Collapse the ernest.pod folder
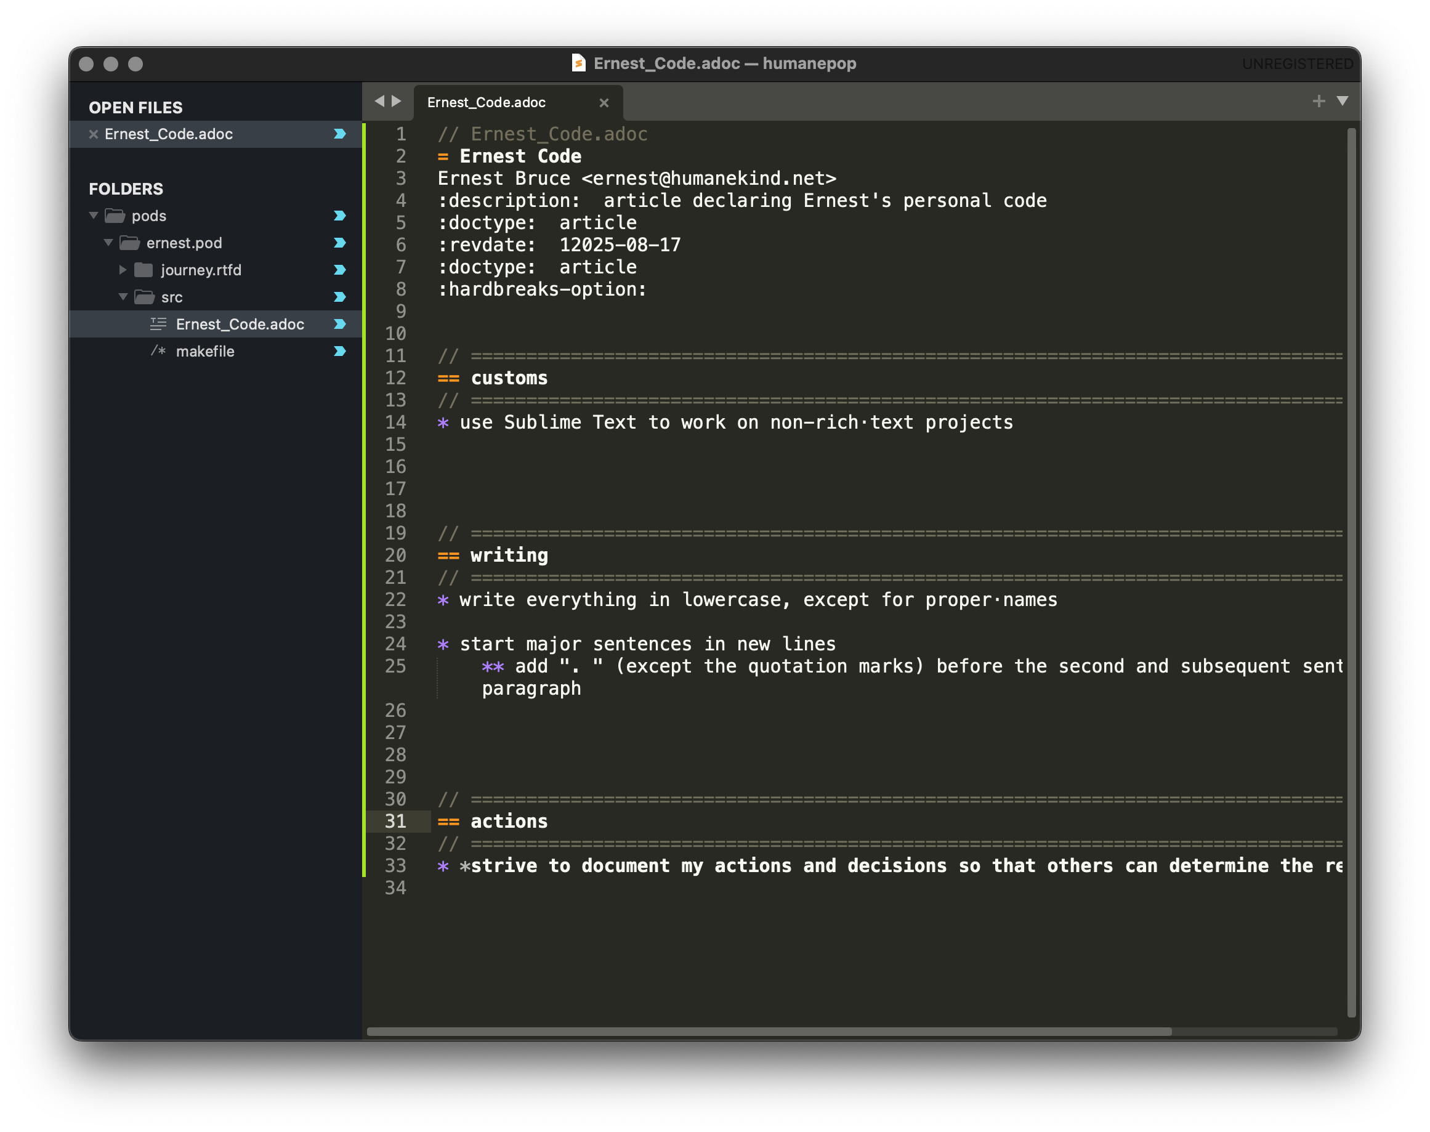 (108, 243)
